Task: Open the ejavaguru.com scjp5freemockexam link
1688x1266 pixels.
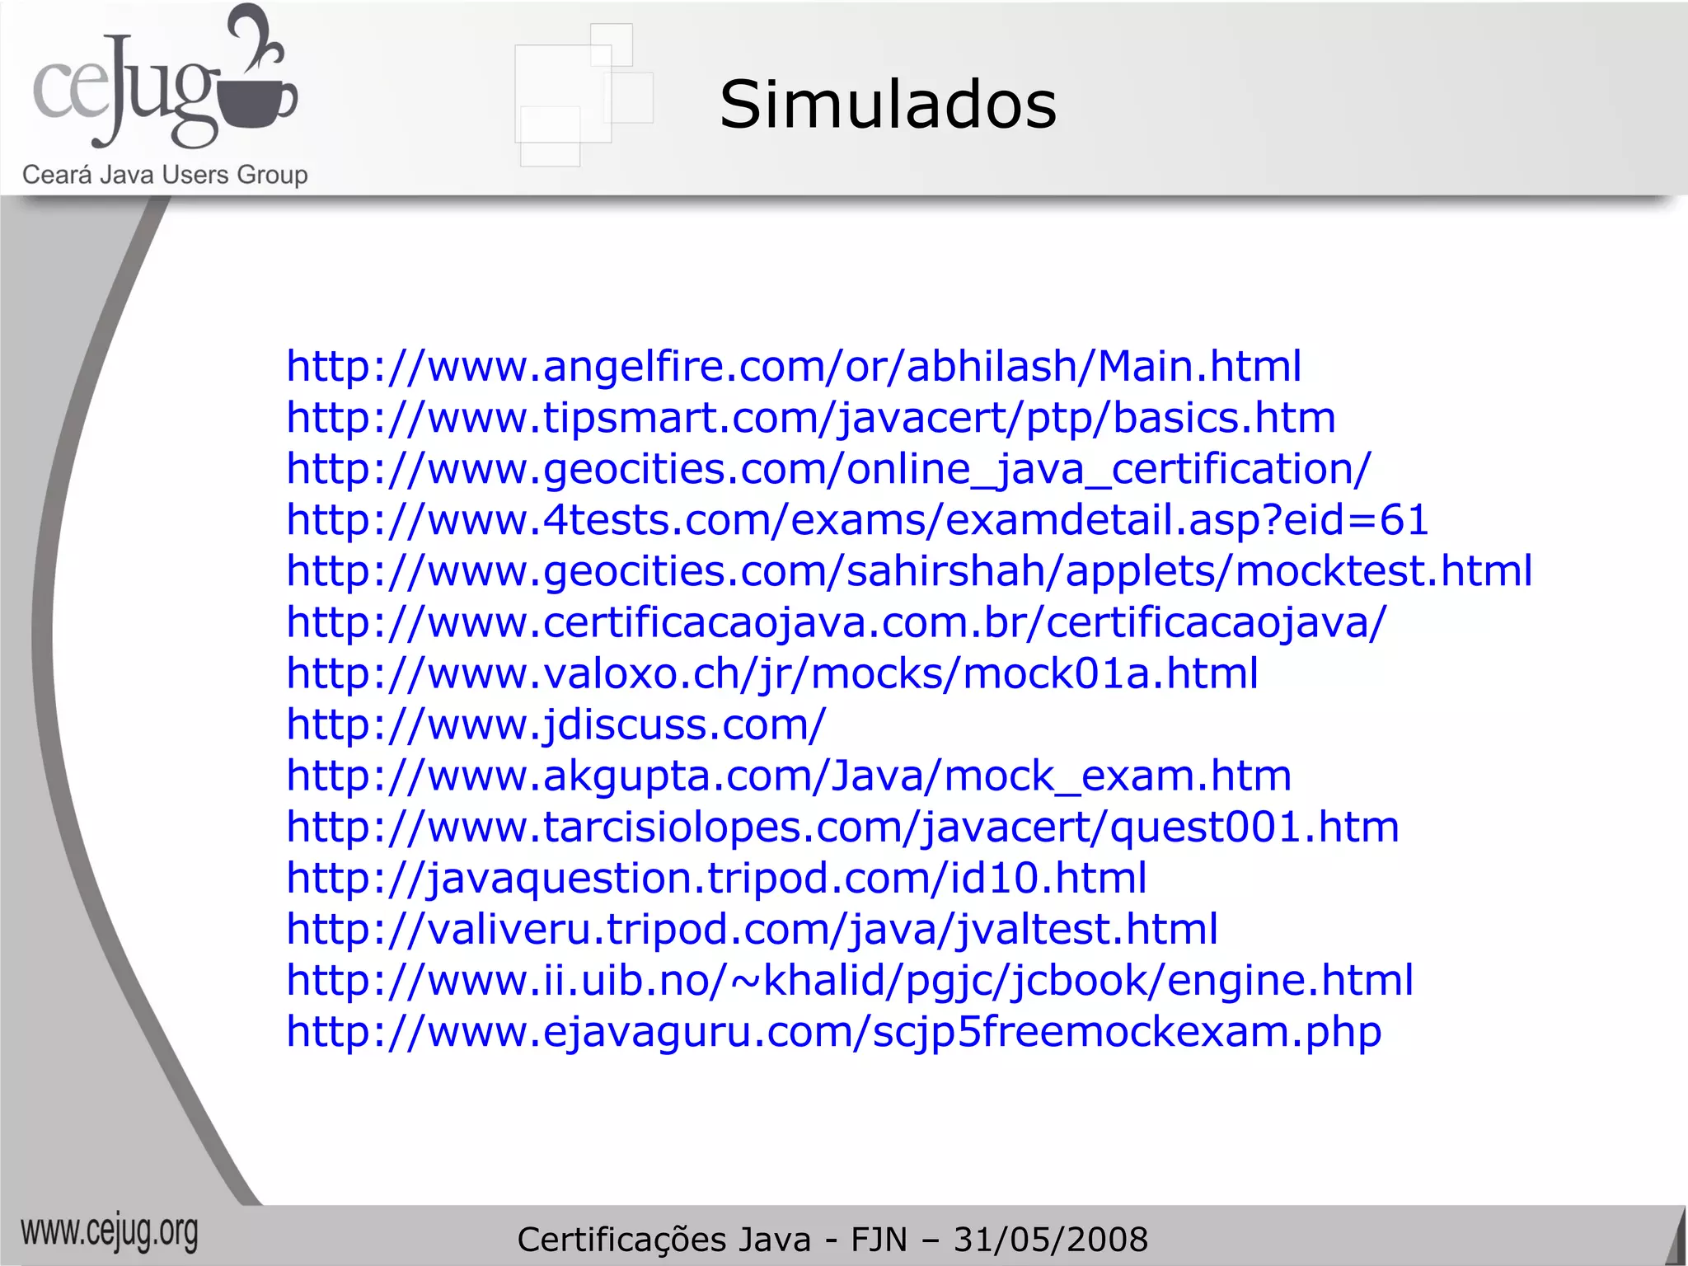Action: (x=833, y=1032)
